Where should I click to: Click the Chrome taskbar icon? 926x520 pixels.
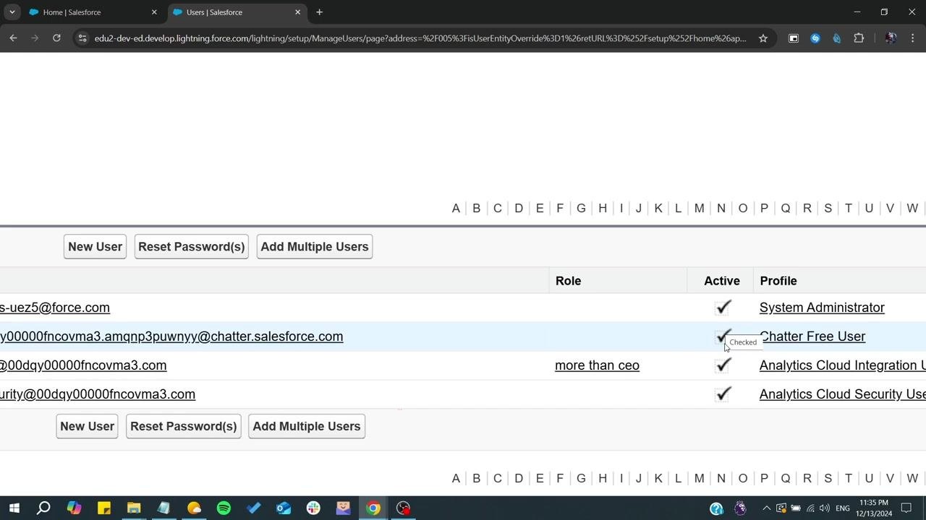click(x=373, y=508)
